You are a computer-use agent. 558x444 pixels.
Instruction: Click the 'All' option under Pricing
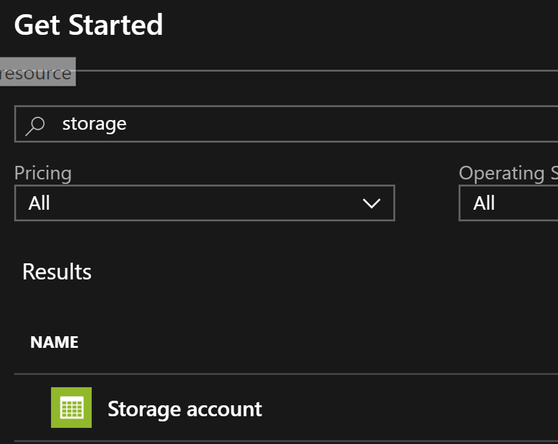(x=39, y=203)
